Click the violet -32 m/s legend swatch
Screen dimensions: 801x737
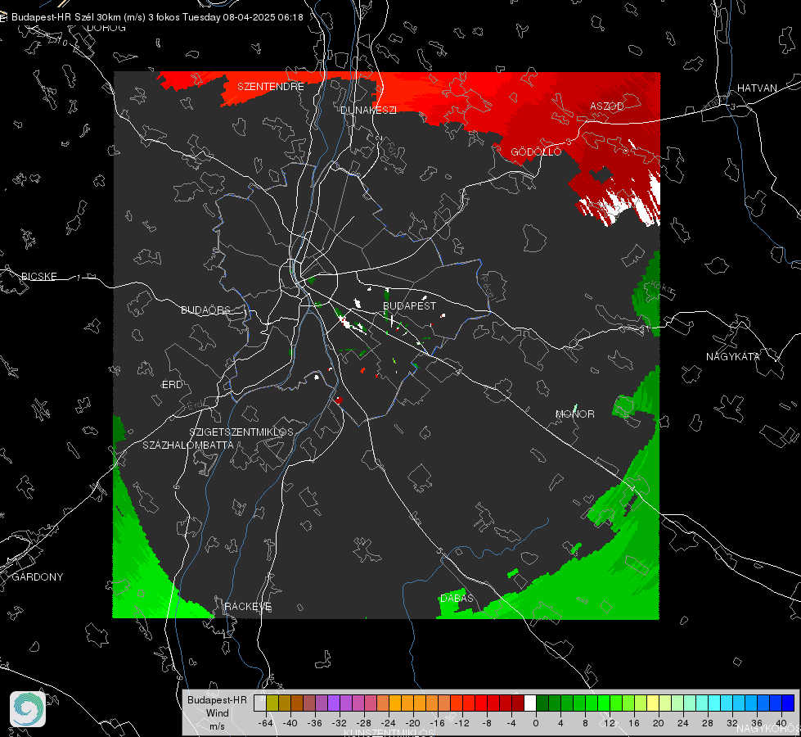click(334, 703)
